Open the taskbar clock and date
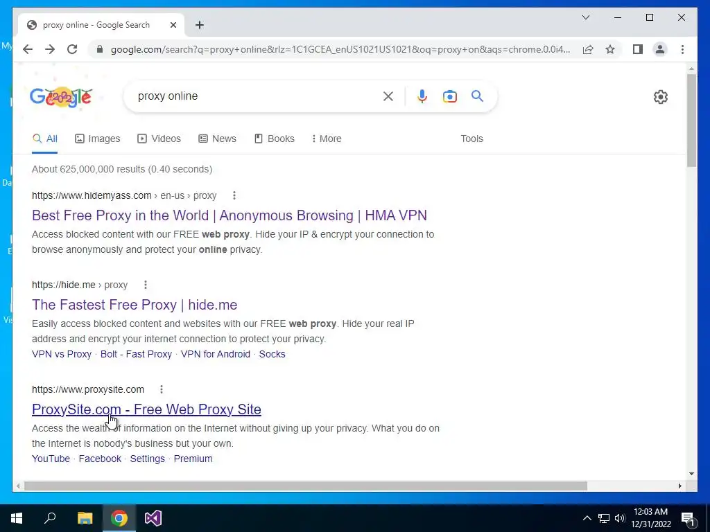This screenshot has height=532, width=710. coord(651,518)
